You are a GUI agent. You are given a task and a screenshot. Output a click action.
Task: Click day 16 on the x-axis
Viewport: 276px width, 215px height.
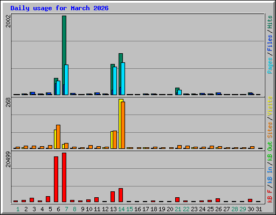pos(137,209)
